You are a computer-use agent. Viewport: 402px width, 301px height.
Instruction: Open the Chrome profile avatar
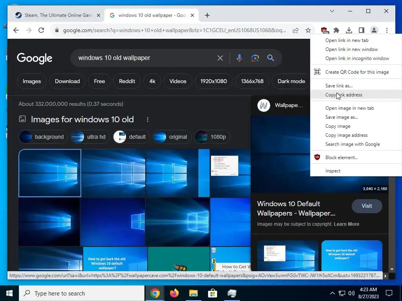(374, 30)
